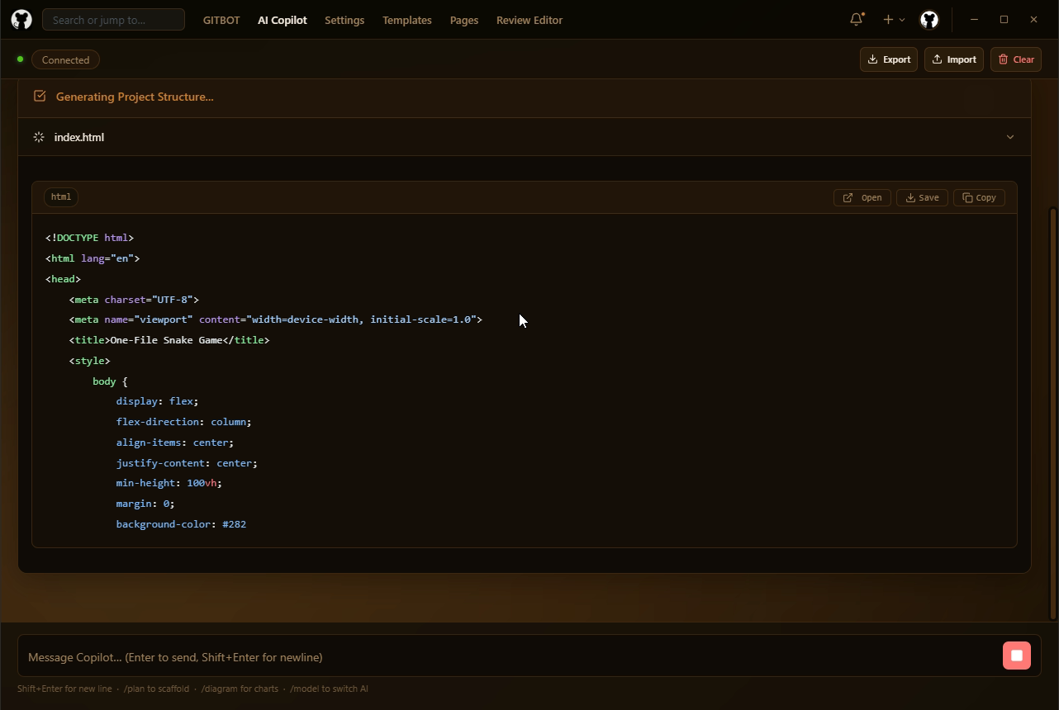Copy the html code snippet
Viewport: 1059px width, 710px height.
(x=979, y=197)
